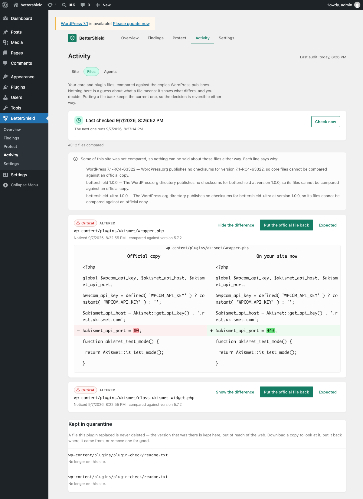Open WordPress 7.1 release link

point(74,24)
